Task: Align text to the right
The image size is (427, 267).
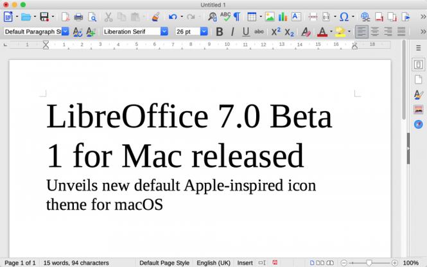Action: click(x=388, y=32)
